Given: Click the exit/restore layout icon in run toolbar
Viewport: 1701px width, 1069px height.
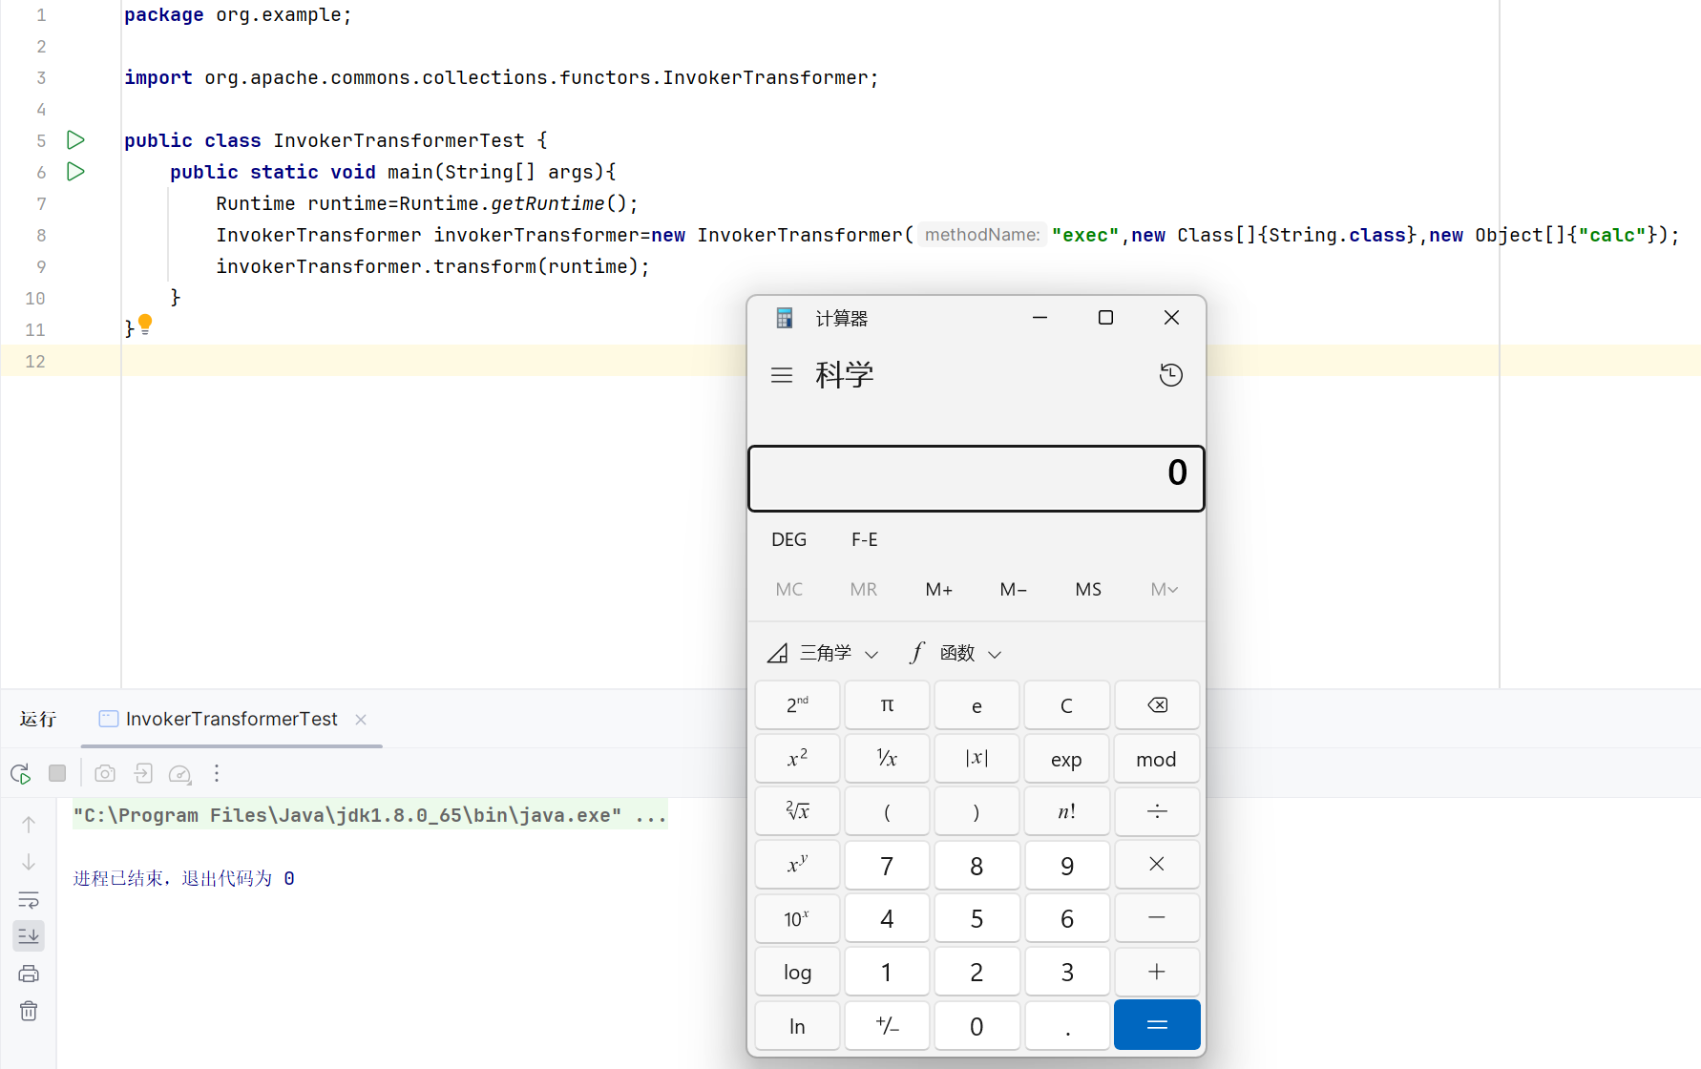Looking at the screenshot, I should coord(143,773).
